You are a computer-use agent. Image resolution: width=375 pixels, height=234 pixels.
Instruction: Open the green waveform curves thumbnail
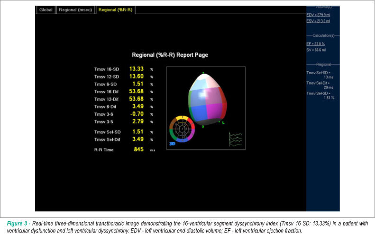point(236,139)
